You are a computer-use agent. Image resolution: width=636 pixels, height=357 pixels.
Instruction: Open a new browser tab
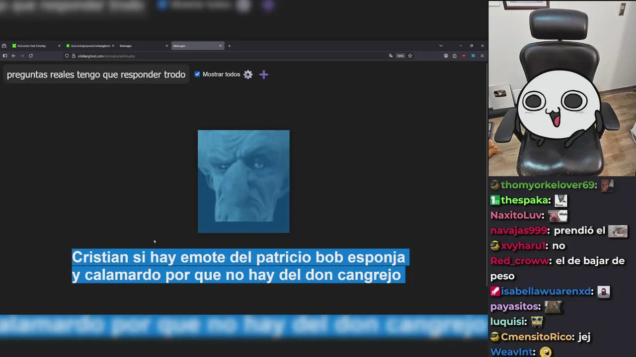tap(229, 46)
